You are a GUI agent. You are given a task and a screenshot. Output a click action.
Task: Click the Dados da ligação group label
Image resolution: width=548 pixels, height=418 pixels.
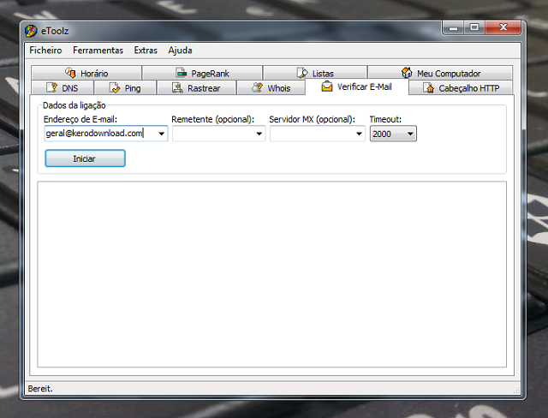[x=74, y=105]
